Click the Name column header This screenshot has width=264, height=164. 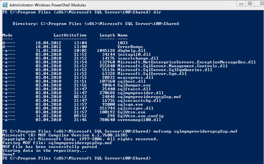click(123, 35)
